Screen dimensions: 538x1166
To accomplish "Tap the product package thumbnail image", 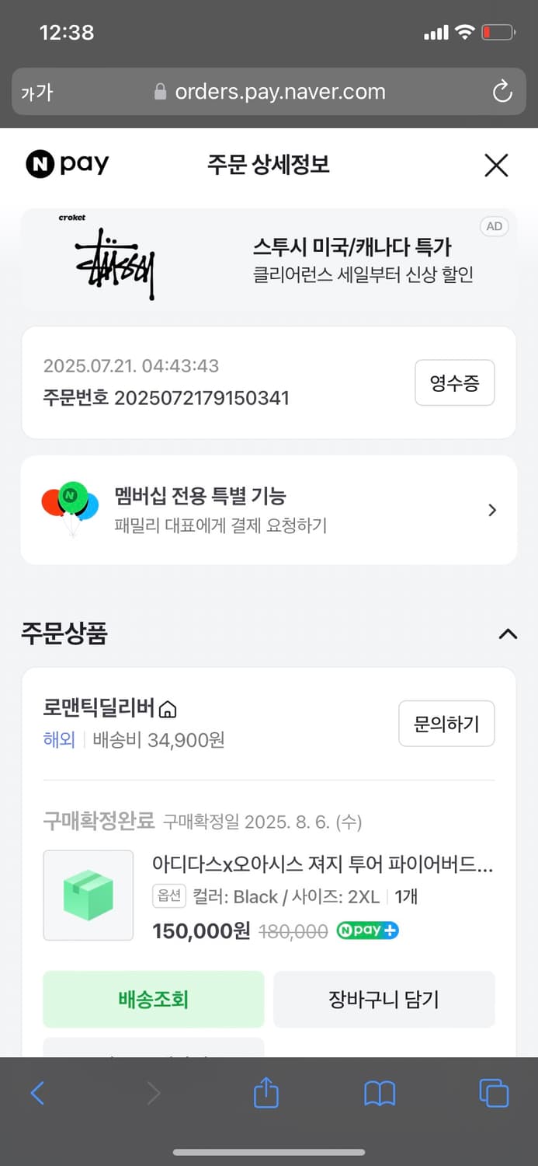I will [x=88, y=895].
